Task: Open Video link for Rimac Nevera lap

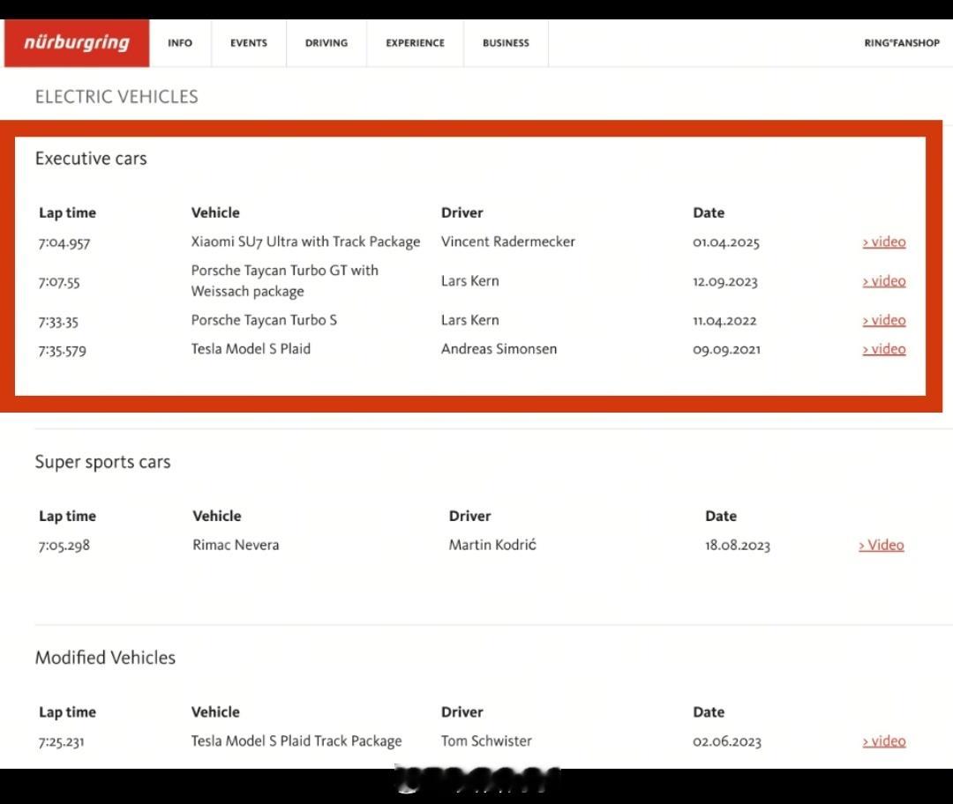Action: pos(882,546)
